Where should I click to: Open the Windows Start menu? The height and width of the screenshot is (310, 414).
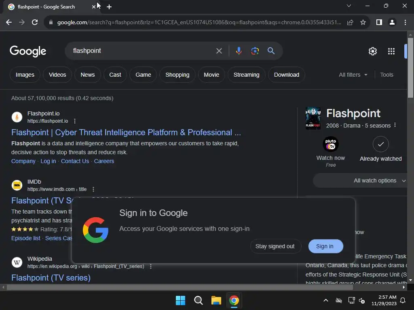(x=181, y=300)
